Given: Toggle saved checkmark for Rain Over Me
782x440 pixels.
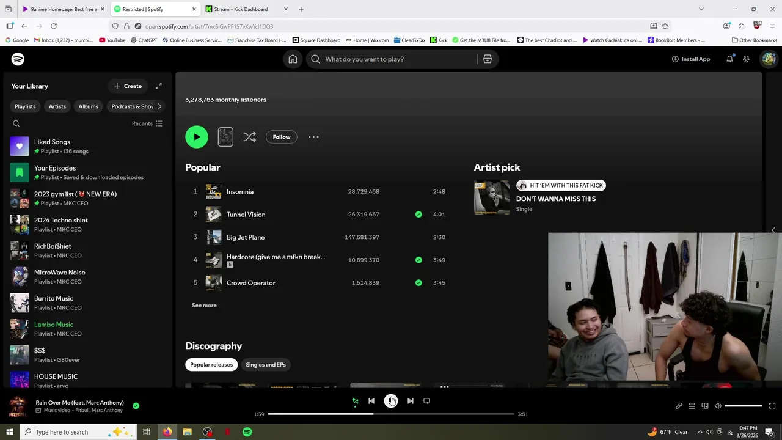Looking at the screenshot, I should 136,406.
